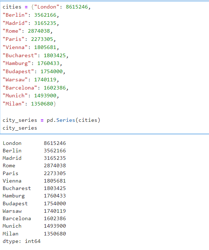This screenshot has width=209, height=250.
Task: Click output value 1602386
Action: tap(55, 218)
